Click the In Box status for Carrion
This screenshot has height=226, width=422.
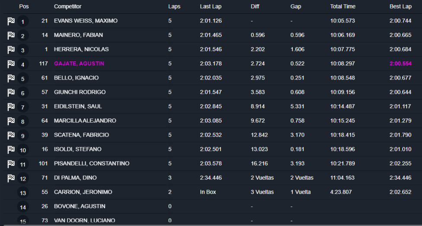208,192
